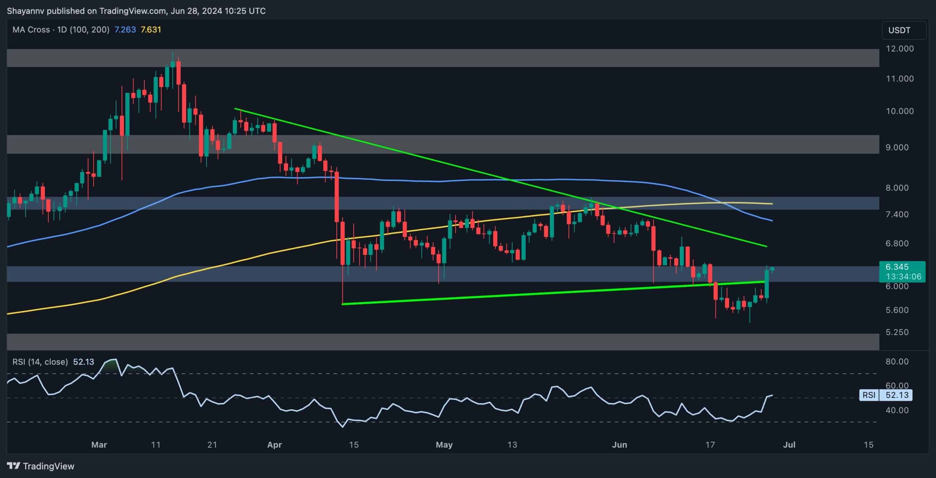Click the published-by Shayannv header text
The width and height of the screenshot is (936, 478).
click(136, 11)
